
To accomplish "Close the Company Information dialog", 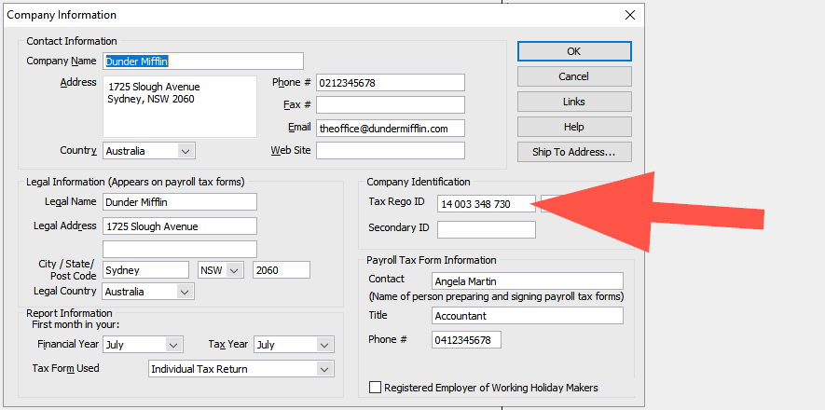I will pos(630,15).
